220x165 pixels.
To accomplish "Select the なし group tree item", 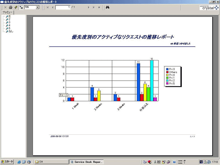I will coord(11,31).
